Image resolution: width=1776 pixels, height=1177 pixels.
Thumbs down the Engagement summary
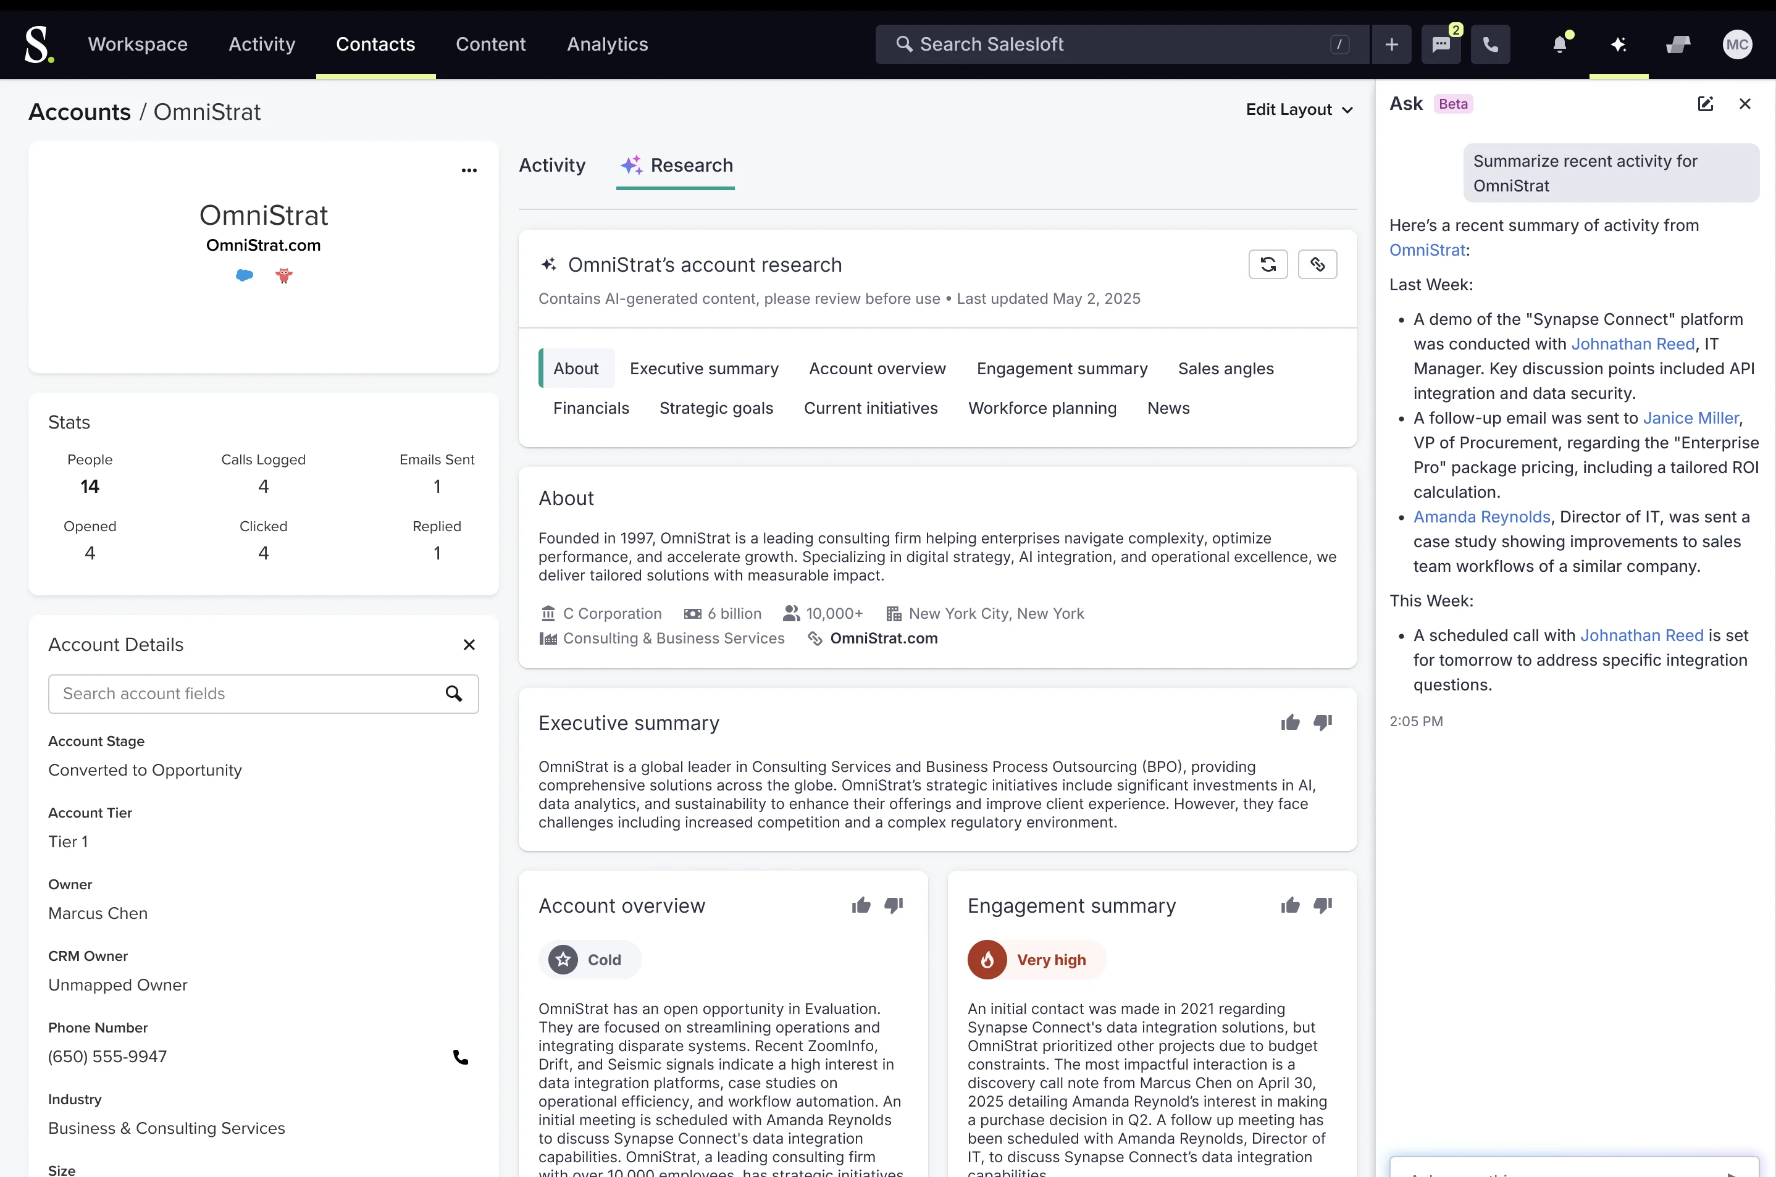[1322, 905]
